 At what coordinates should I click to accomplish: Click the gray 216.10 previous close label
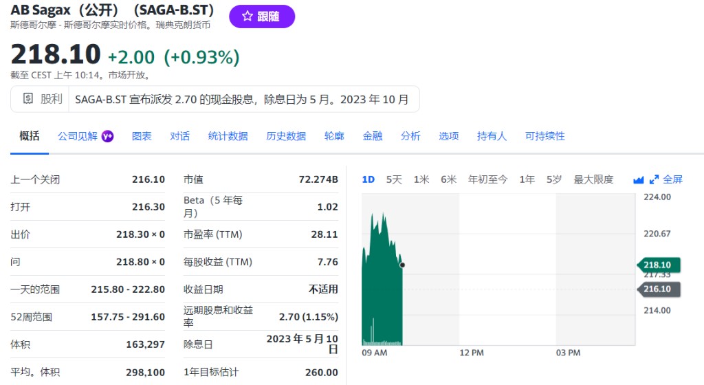[x=658, y=289]
